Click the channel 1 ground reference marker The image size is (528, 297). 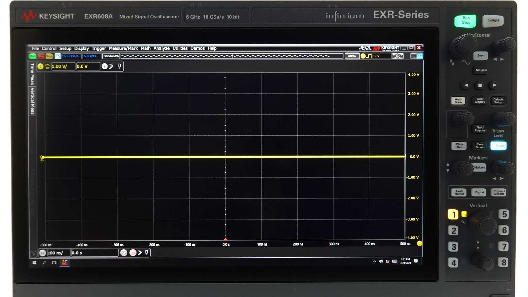pos(42,159)
